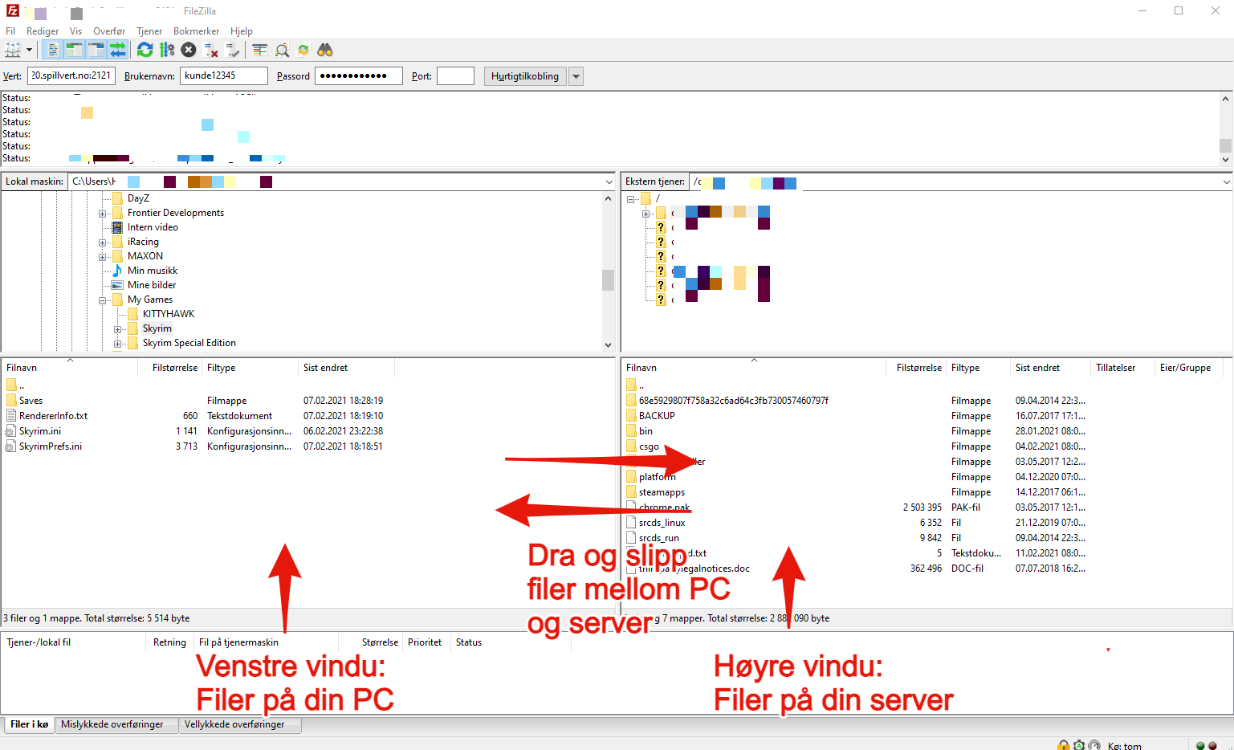Refresh the file and folder lists
Screen dimensions: 1234x750
[x=145, y=50]
